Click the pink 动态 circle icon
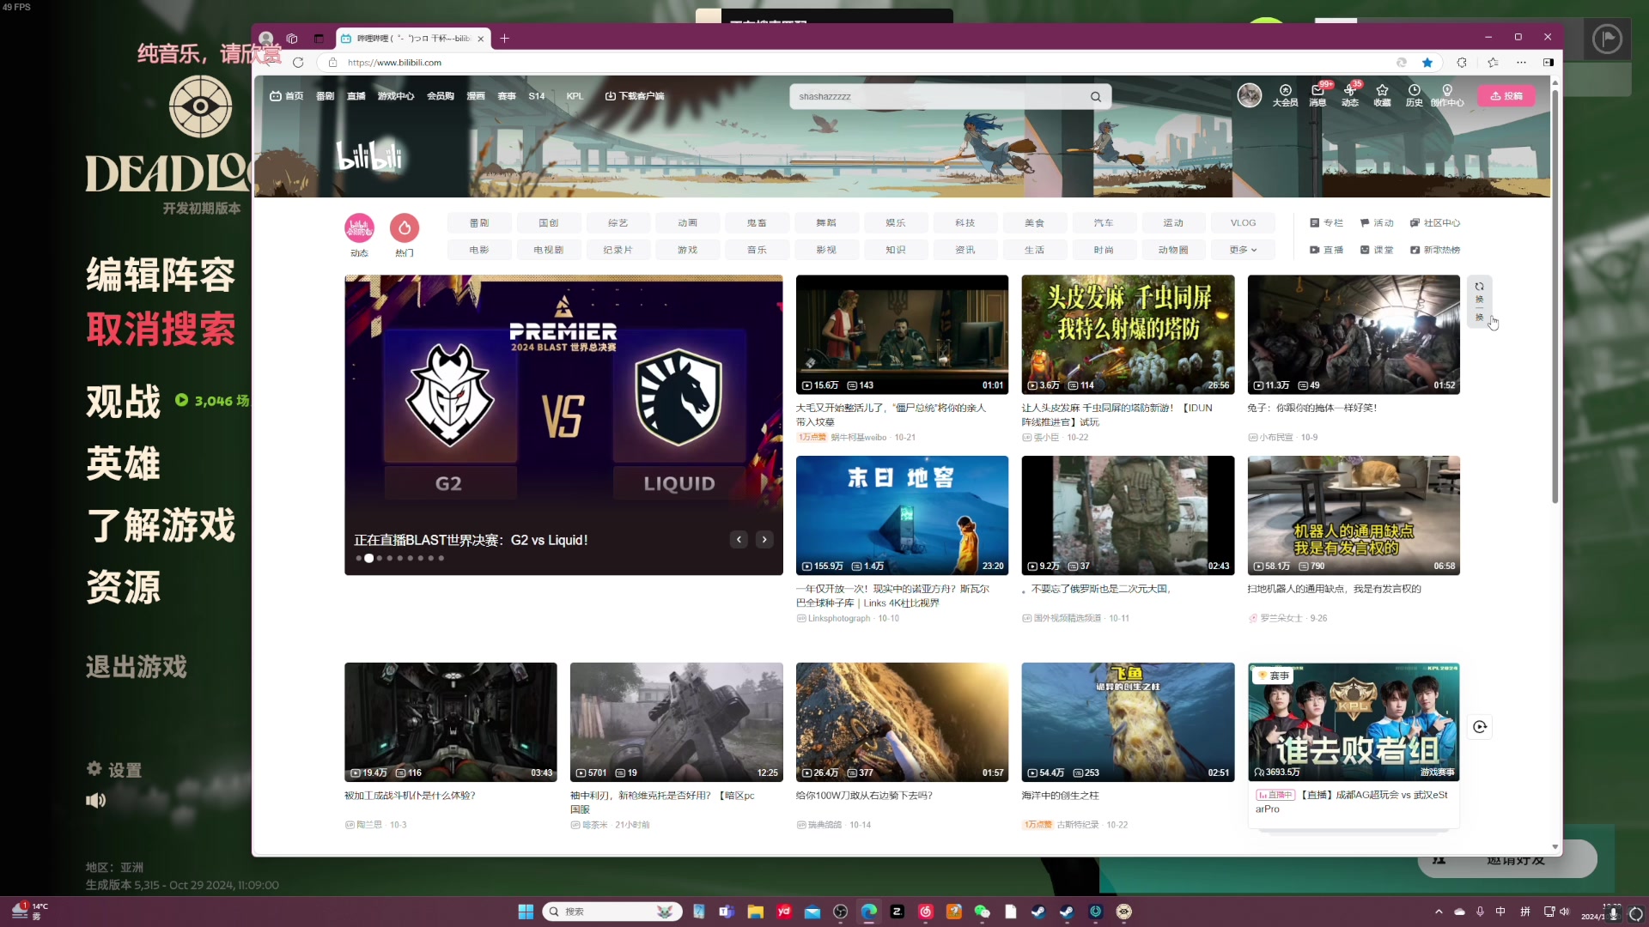This screenshot has width=1649, height=927. (359, 227)
